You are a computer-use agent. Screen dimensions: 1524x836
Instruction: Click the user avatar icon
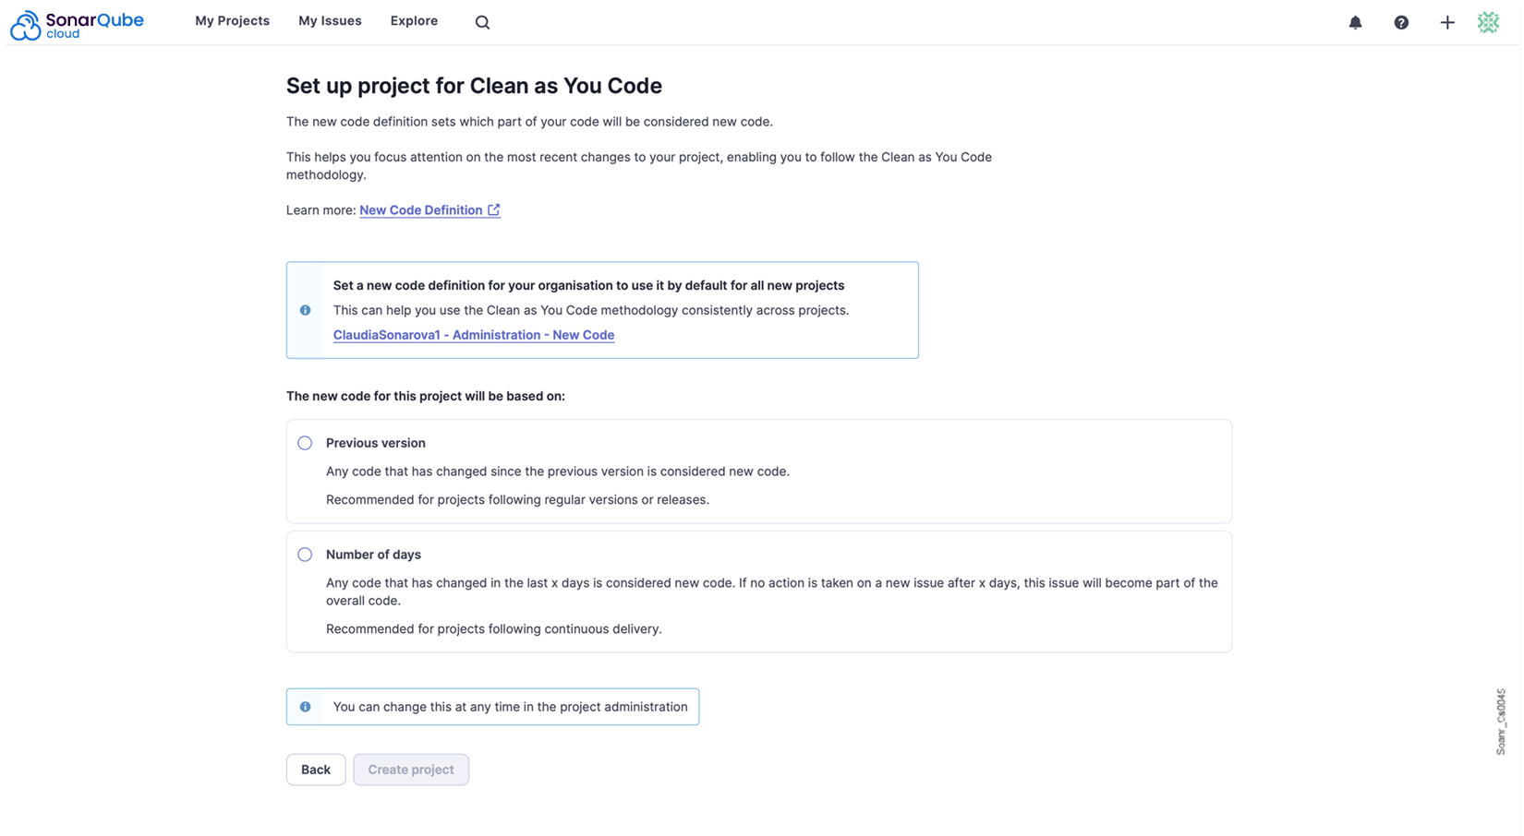coord(1488,22)
